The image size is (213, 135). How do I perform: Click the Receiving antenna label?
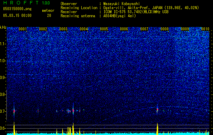coord(78,16)
